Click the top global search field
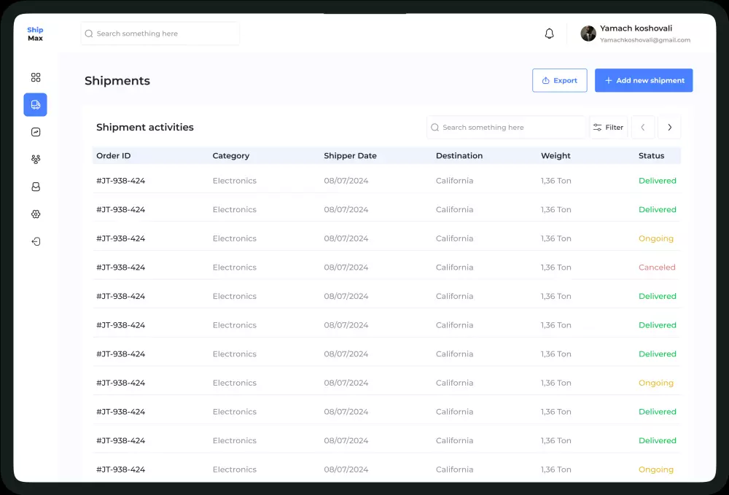 pyautogui.click(x=160, y=34)
